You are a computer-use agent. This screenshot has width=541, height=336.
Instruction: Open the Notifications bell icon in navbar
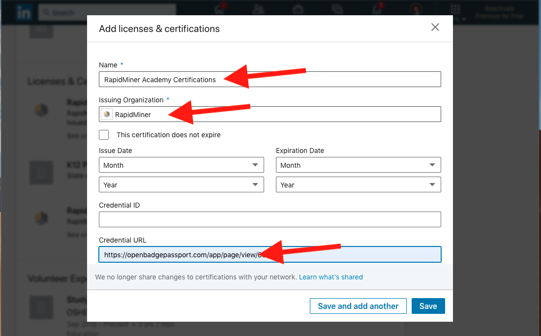pyautogui.click(x=377, y=10)
